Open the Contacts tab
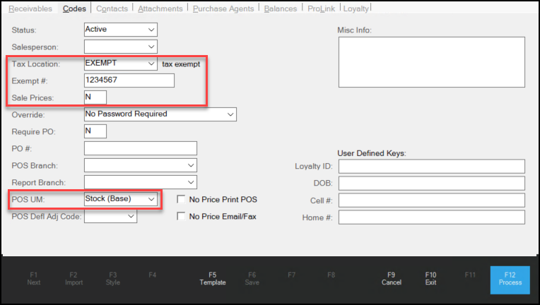The image size is (540, 305). pos(112,8)
